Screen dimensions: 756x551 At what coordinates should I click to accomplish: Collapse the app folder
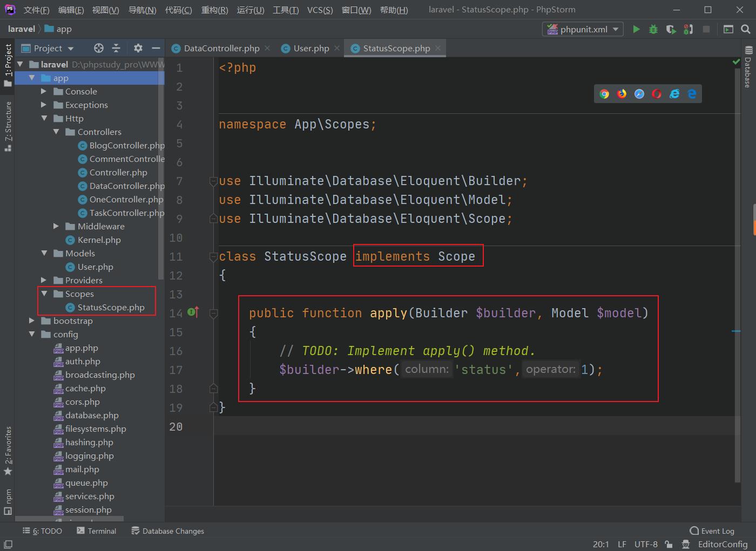(32, 78)
